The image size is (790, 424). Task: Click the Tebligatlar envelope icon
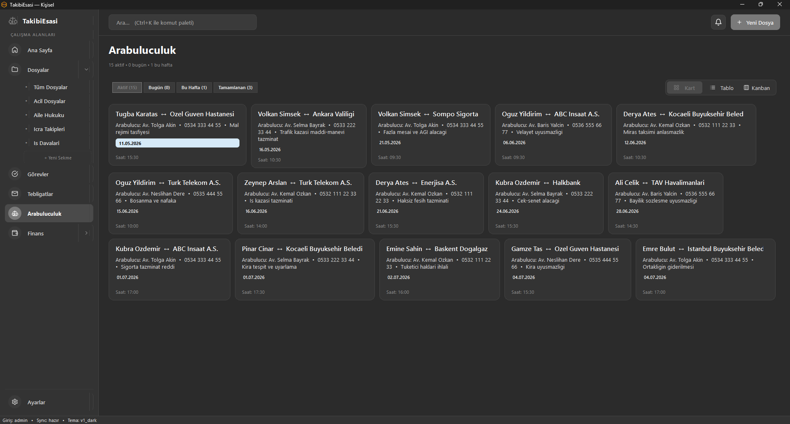coord(15,194)
